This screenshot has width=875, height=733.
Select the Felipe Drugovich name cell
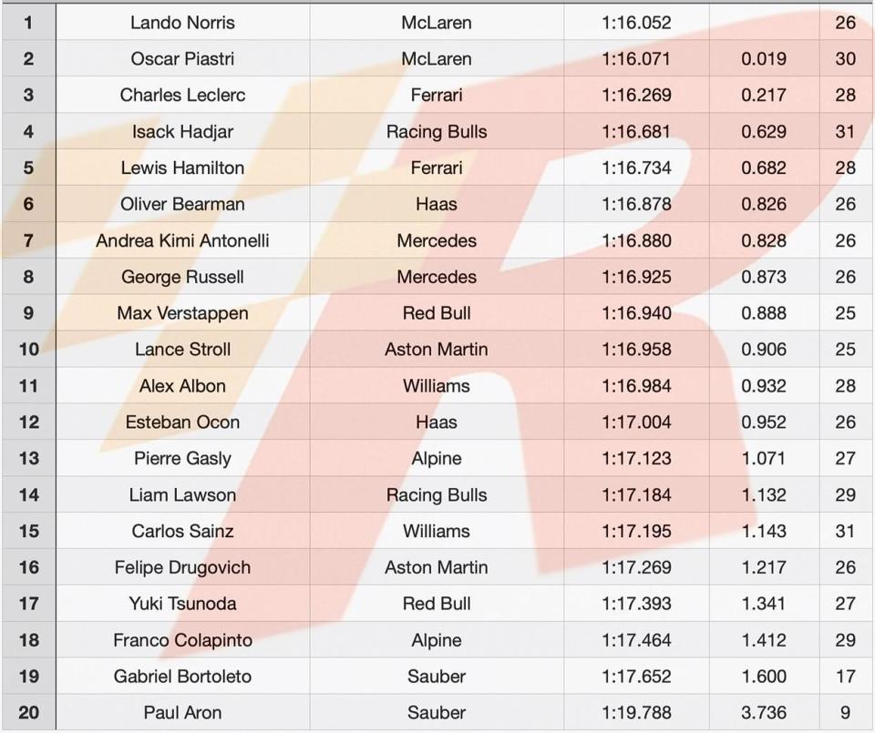[182, 567]
